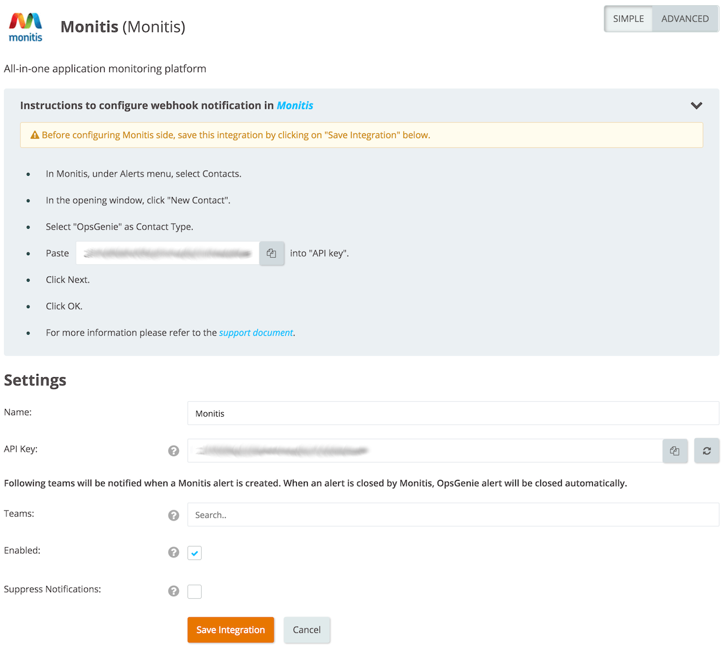Click the 'Monitis (Monitis)' page title
724x646 pixels.
[x=123, y=26]
